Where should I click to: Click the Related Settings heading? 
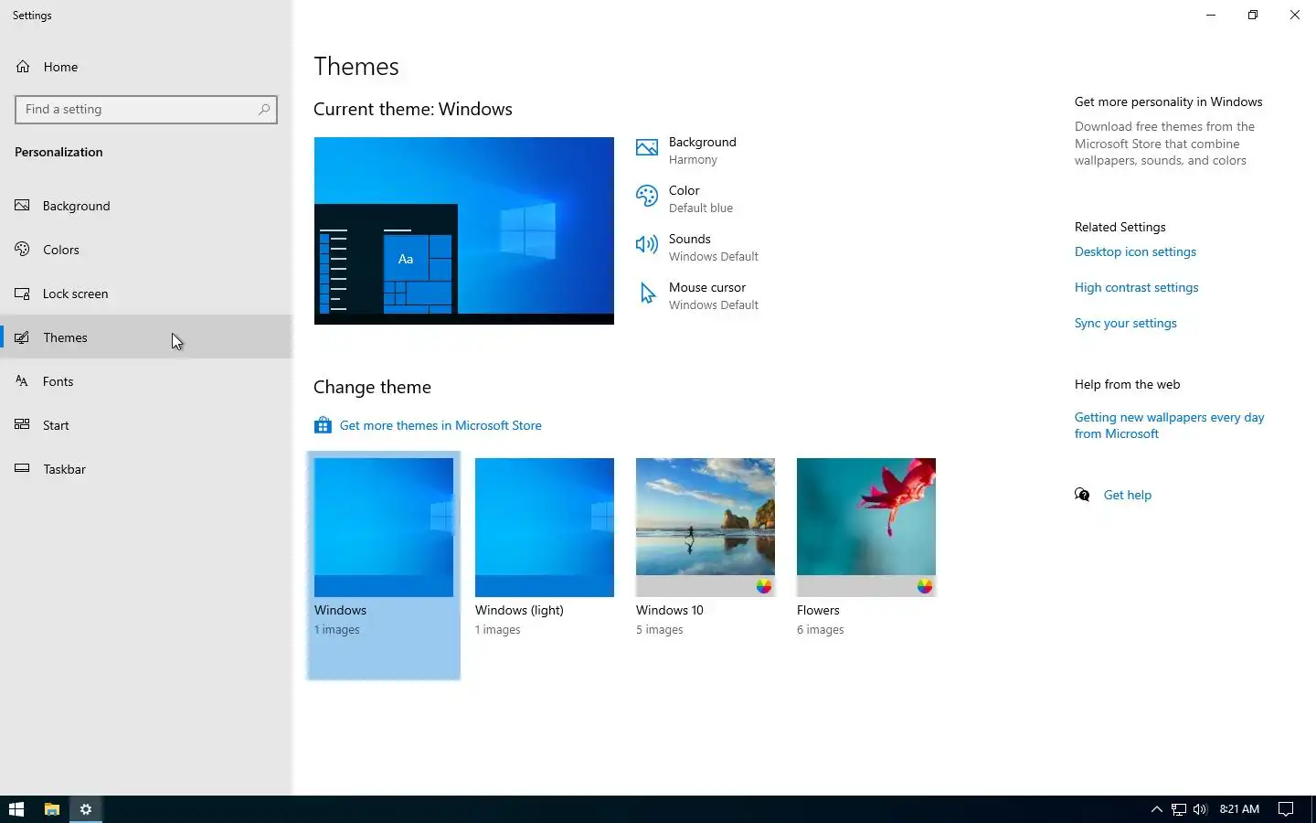click(1120, 227)
